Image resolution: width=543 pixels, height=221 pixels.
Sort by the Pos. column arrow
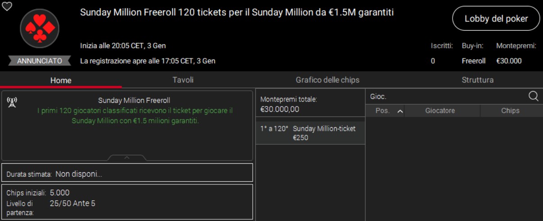(x=400, y=111)
